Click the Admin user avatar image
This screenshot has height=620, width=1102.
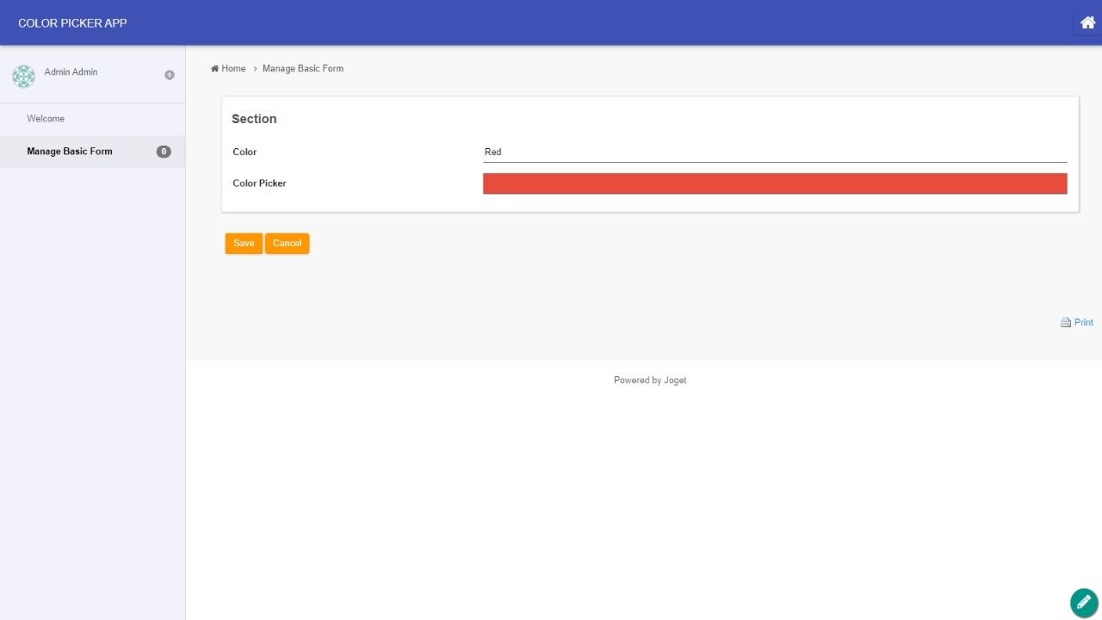pos(23,76)
